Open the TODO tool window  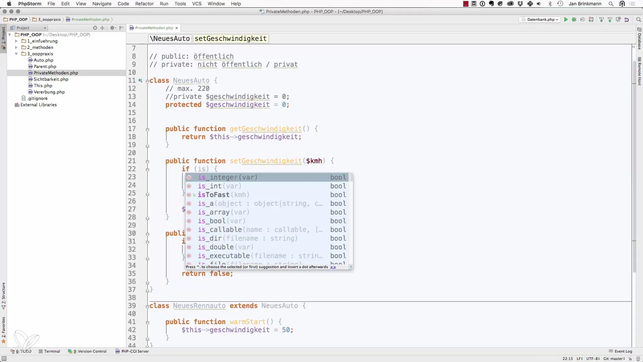click(21, 351)
